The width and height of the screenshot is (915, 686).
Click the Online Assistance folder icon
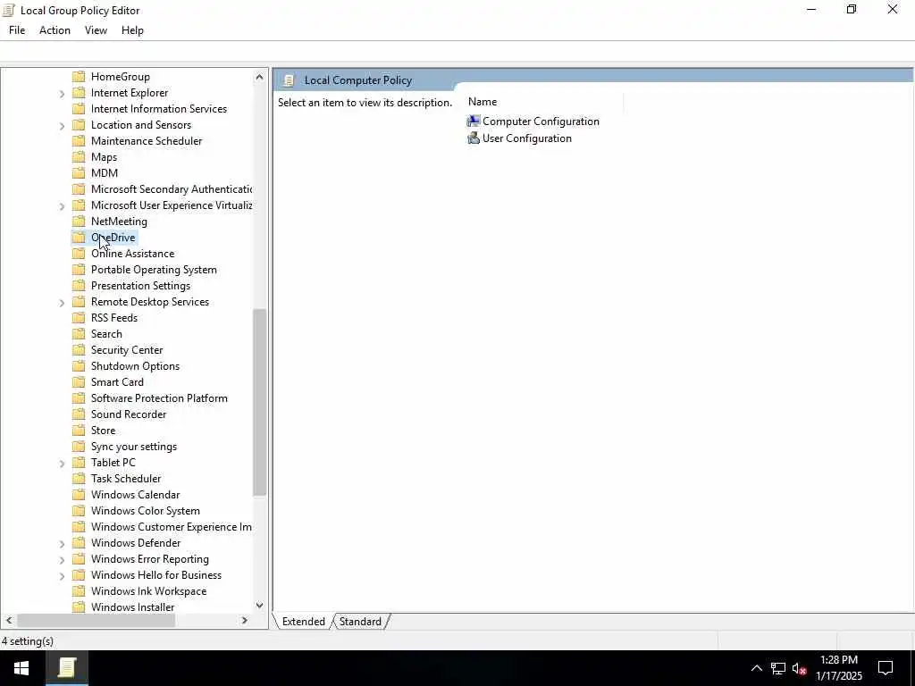point(79,253)
